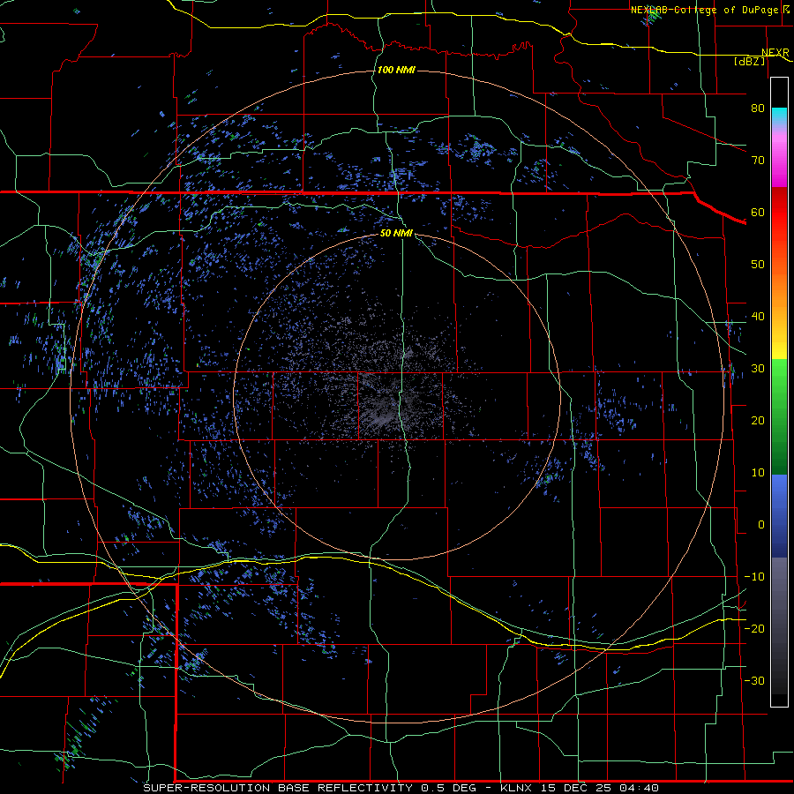Click the 10 dBZ scale value

point(758,473)
